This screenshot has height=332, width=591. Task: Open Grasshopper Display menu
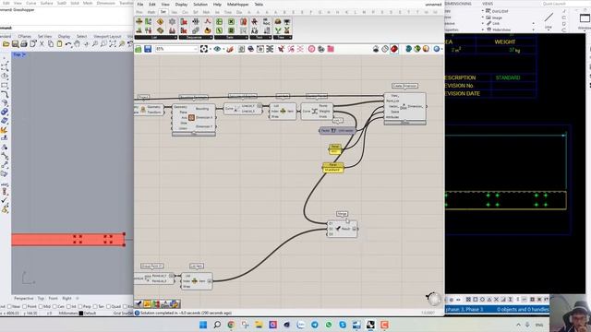click(x=181, y=5)
